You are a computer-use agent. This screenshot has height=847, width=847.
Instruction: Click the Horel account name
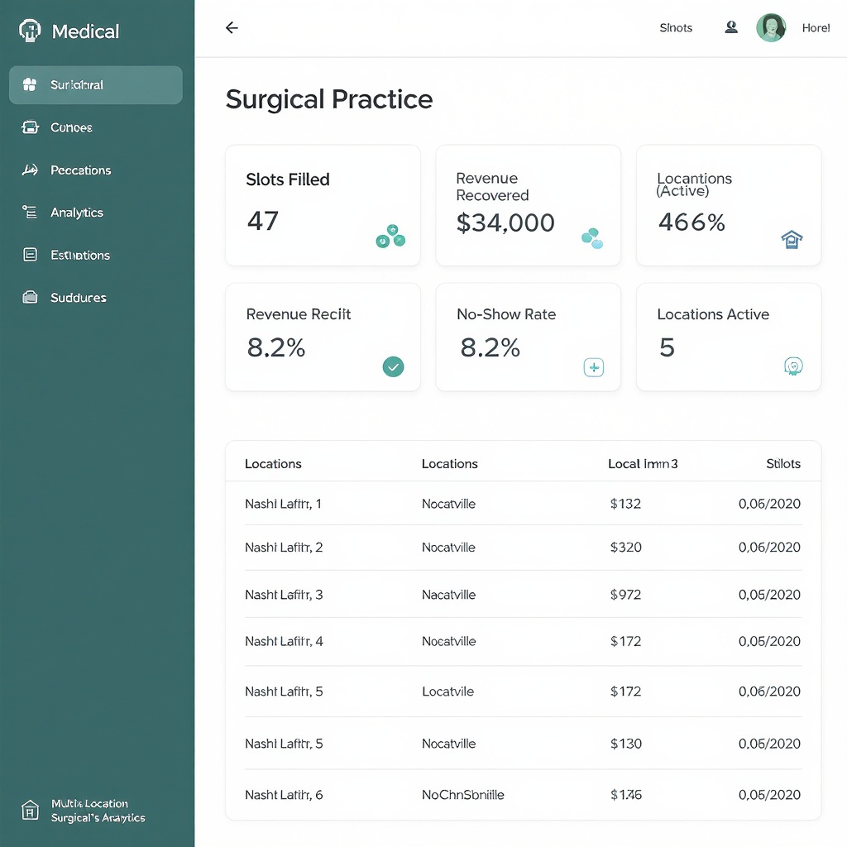click(816, 27)
